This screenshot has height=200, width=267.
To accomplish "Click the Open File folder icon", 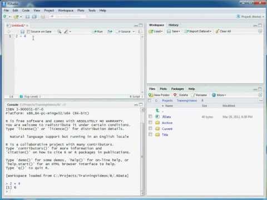I will tap(16, 17).
